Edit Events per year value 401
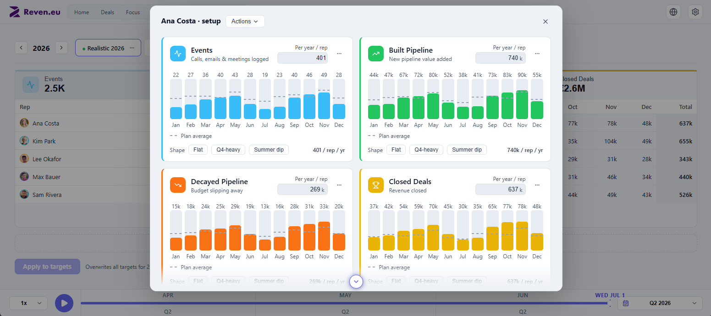This screenshot has height=316, width=711. pos(303,58)
